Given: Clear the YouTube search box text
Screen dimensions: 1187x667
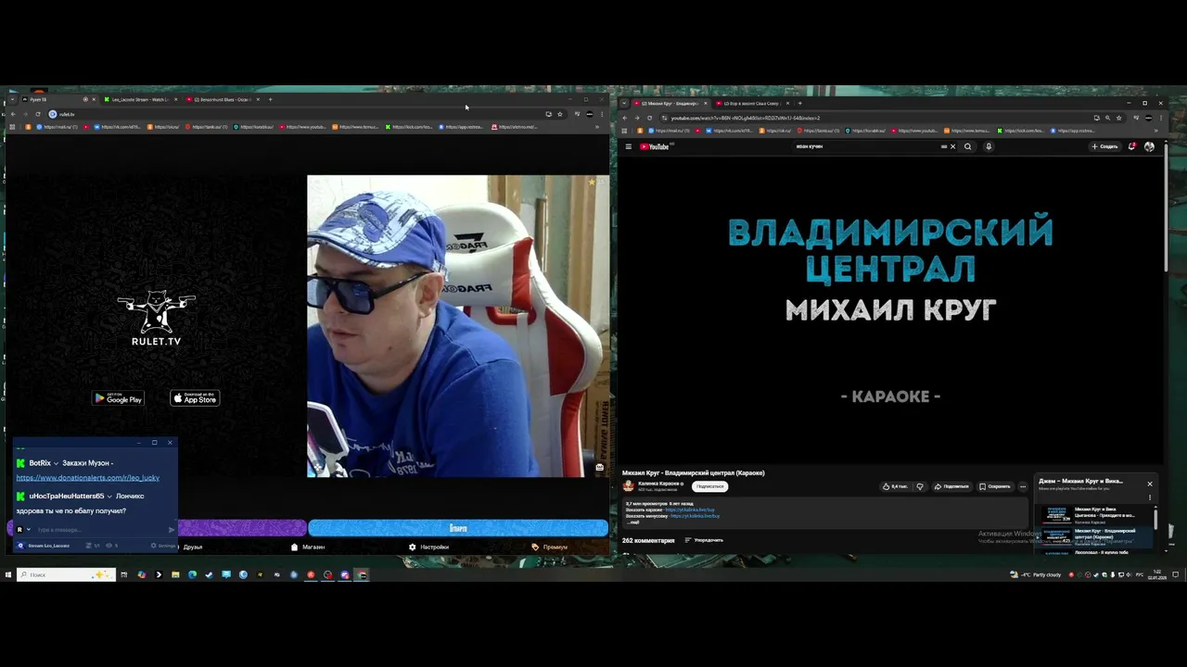Looking at the screenshot, I should coord(952,146).
